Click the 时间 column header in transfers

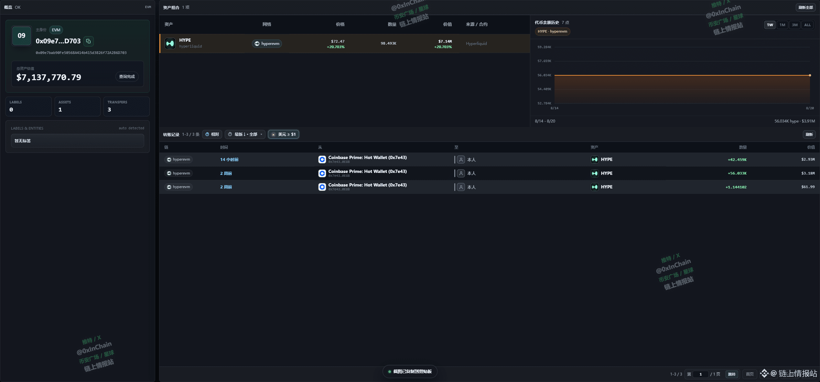pos(224,147)
